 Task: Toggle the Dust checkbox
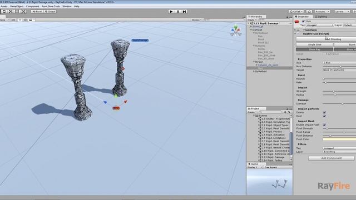(x=324, y=116)
